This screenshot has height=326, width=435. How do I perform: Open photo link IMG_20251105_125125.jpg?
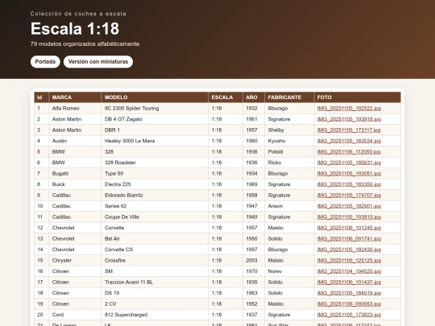(349, 261)
